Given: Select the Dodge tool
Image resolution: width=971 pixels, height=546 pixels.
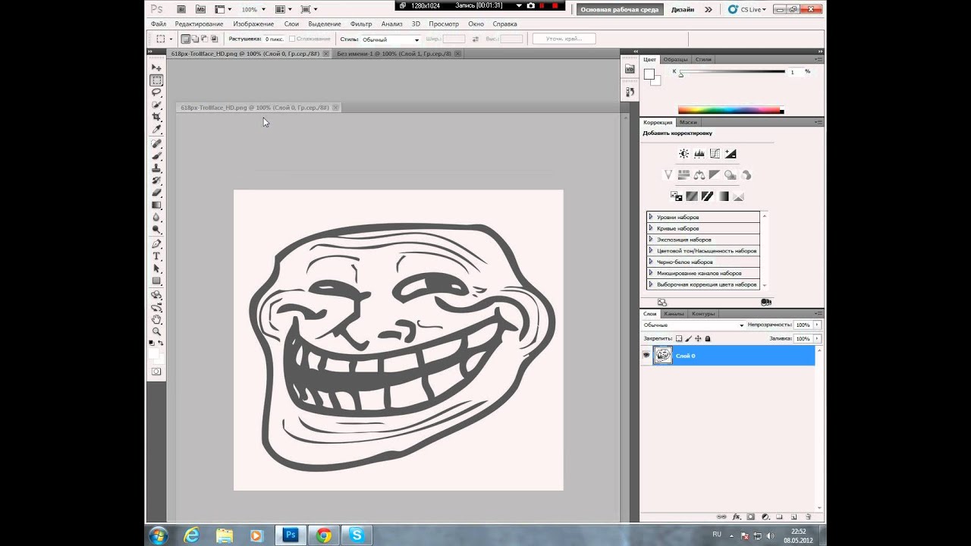Looking at the screenshot, I should point(156,229).
